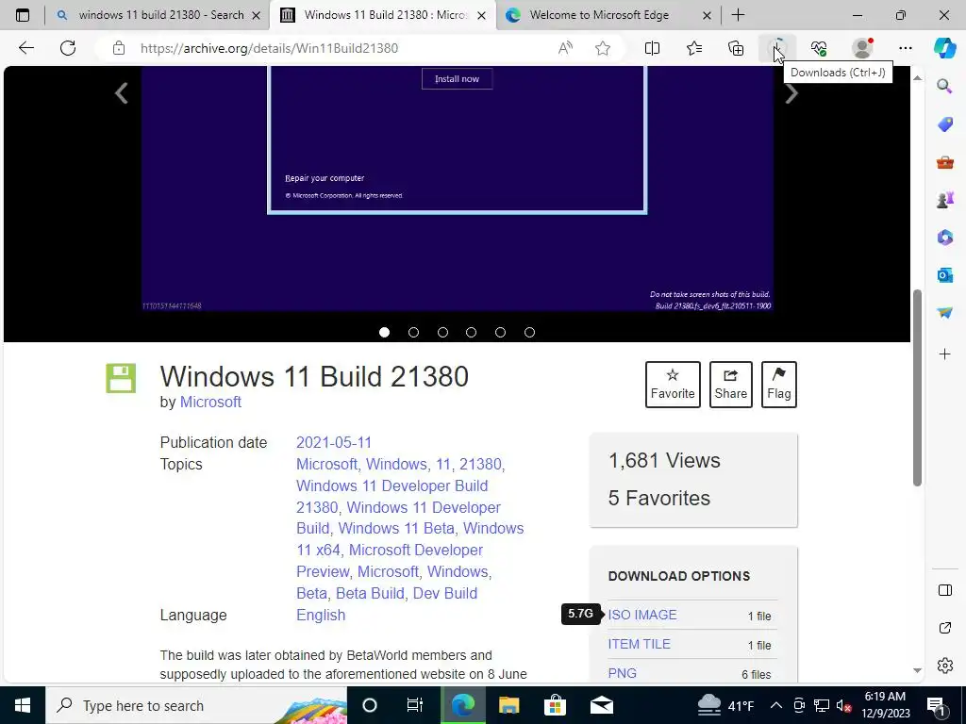Image resolution: width=966 pixels, height=724 pixels.
Task: Open link in new window sidebar icon
Action: [944, 628]
